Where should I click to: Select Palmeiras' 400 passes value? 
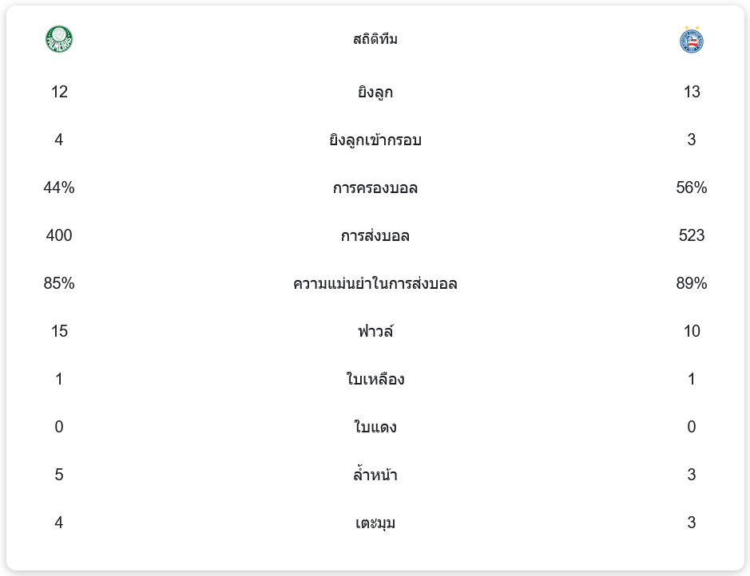point(59,236)
